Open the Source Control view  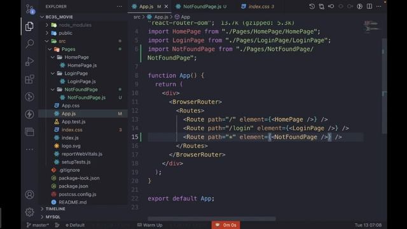(30, 9)
